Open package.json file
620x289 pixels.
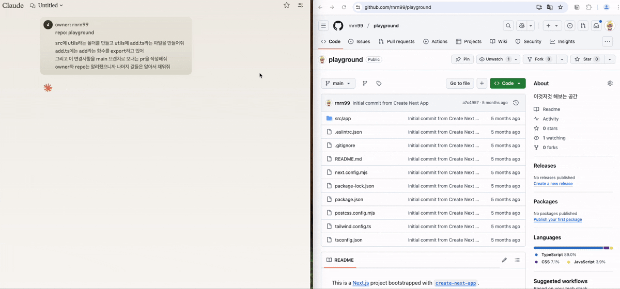point(349,199)
